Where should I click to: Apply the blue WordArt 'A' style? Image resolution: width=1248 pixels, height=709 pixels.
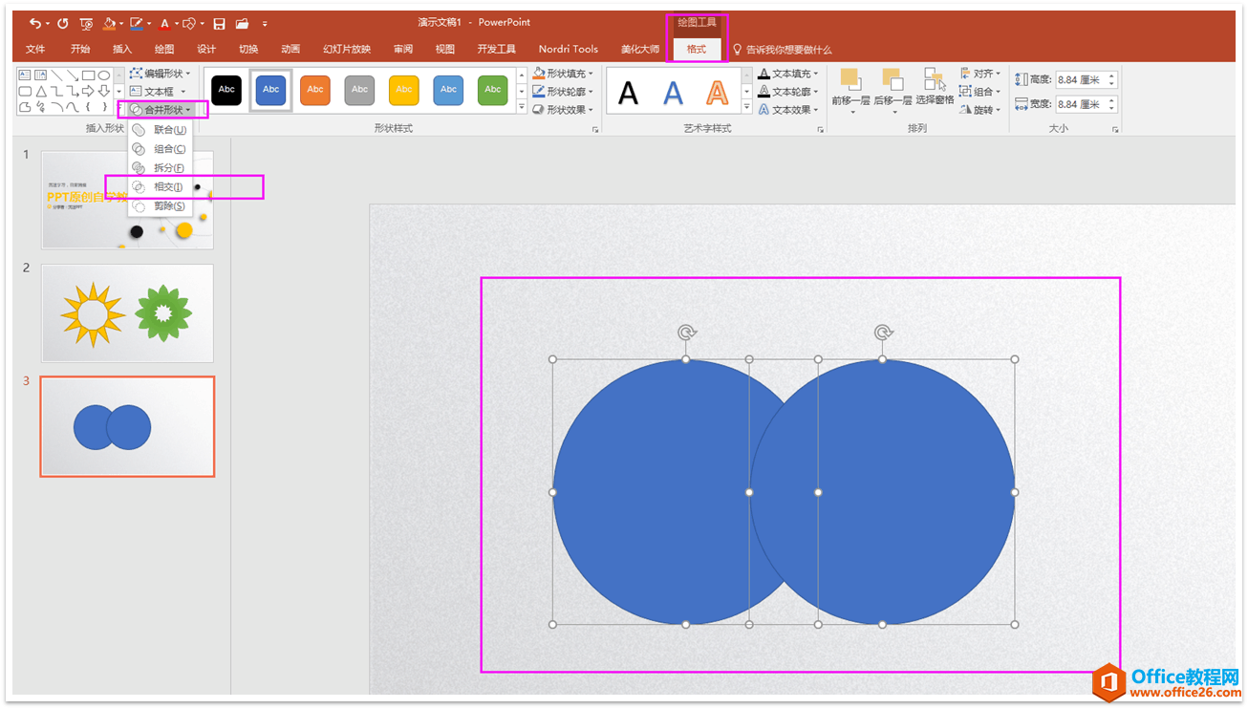point(673,93)
